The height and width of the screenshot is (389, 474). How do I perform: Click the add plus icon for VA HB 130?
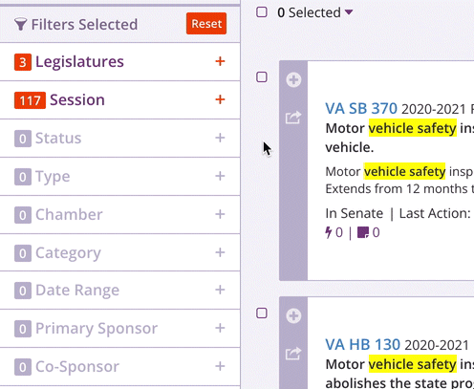pos(293,315)
